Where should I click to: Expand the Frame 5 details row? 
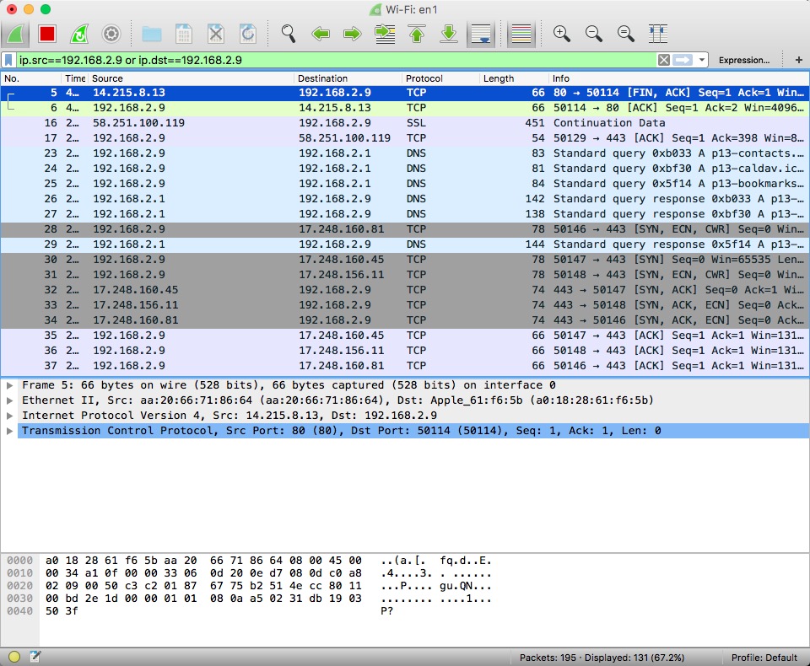pos(10,385)
